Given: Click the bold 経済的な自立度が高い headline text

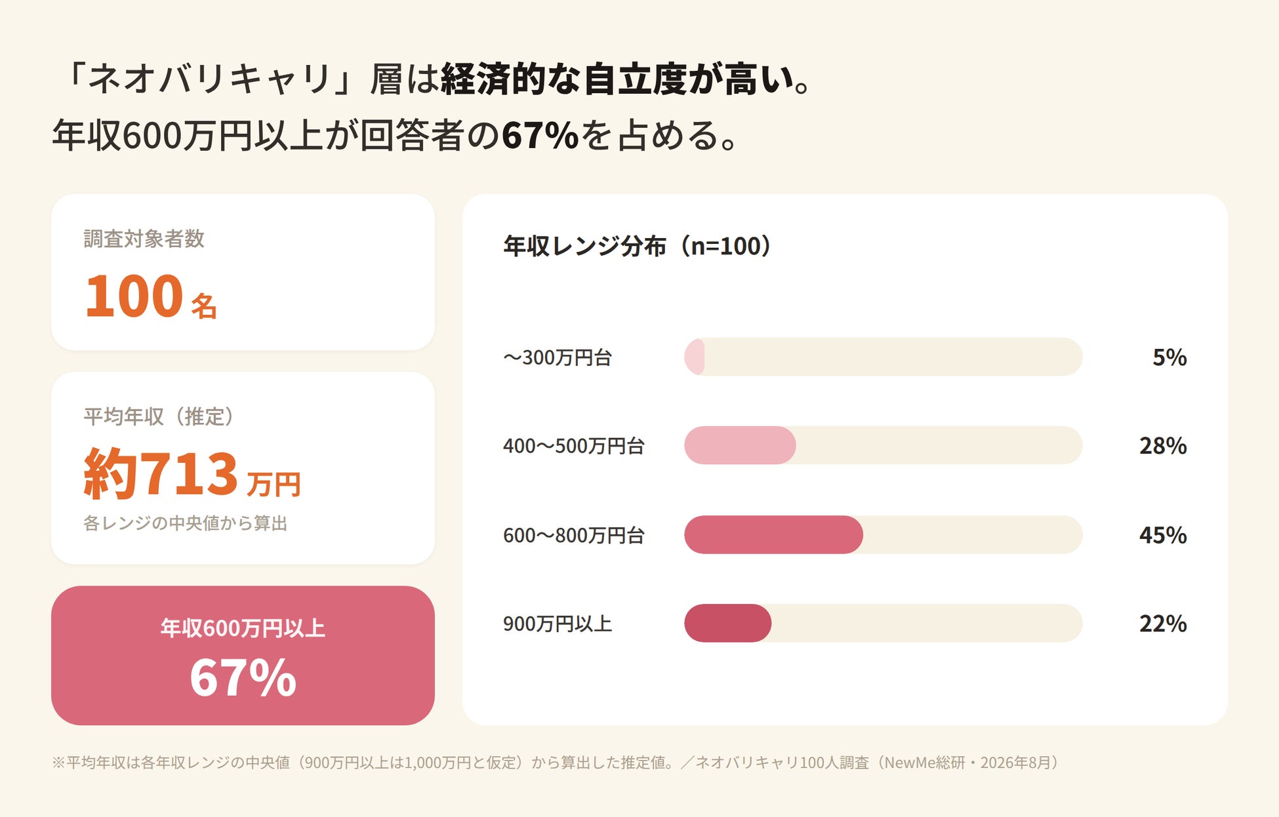Looking at the screenshot, I should (617, 79).
